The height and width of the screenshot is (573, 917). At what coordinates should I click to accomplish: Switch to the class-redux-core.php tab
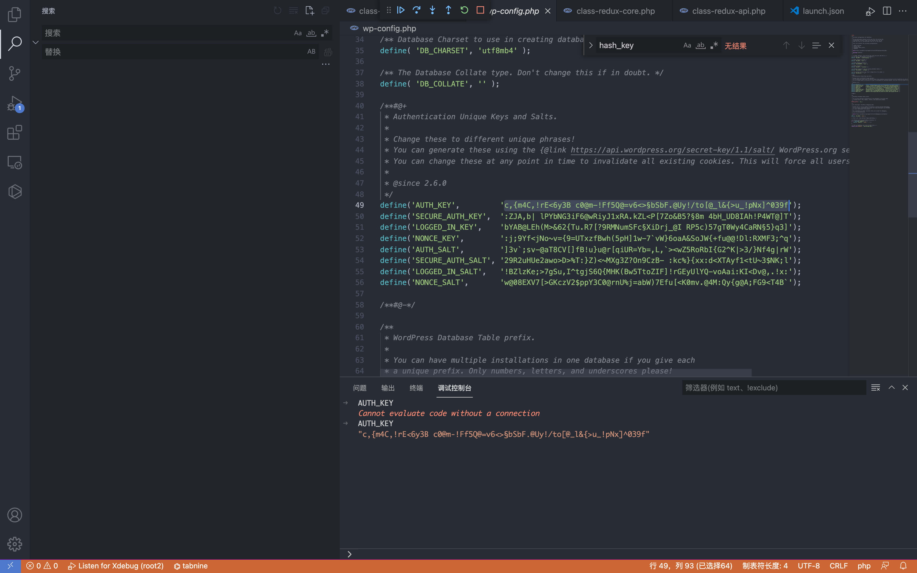(x=615, y=11)
